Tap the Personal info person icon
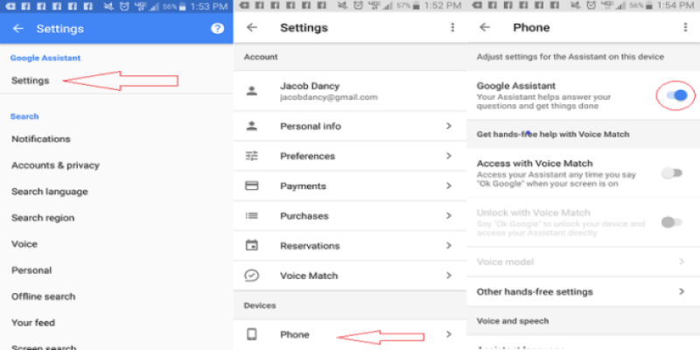The width and height of the screenshot is (700, 350). tap(252, 126)
